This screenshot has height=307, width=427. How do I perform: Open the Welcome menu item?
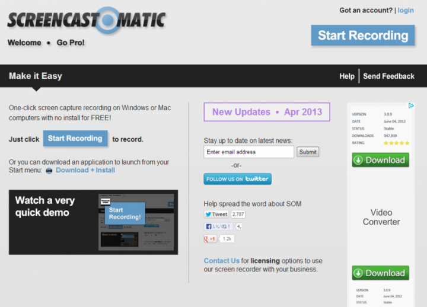(x=24, y=43)
